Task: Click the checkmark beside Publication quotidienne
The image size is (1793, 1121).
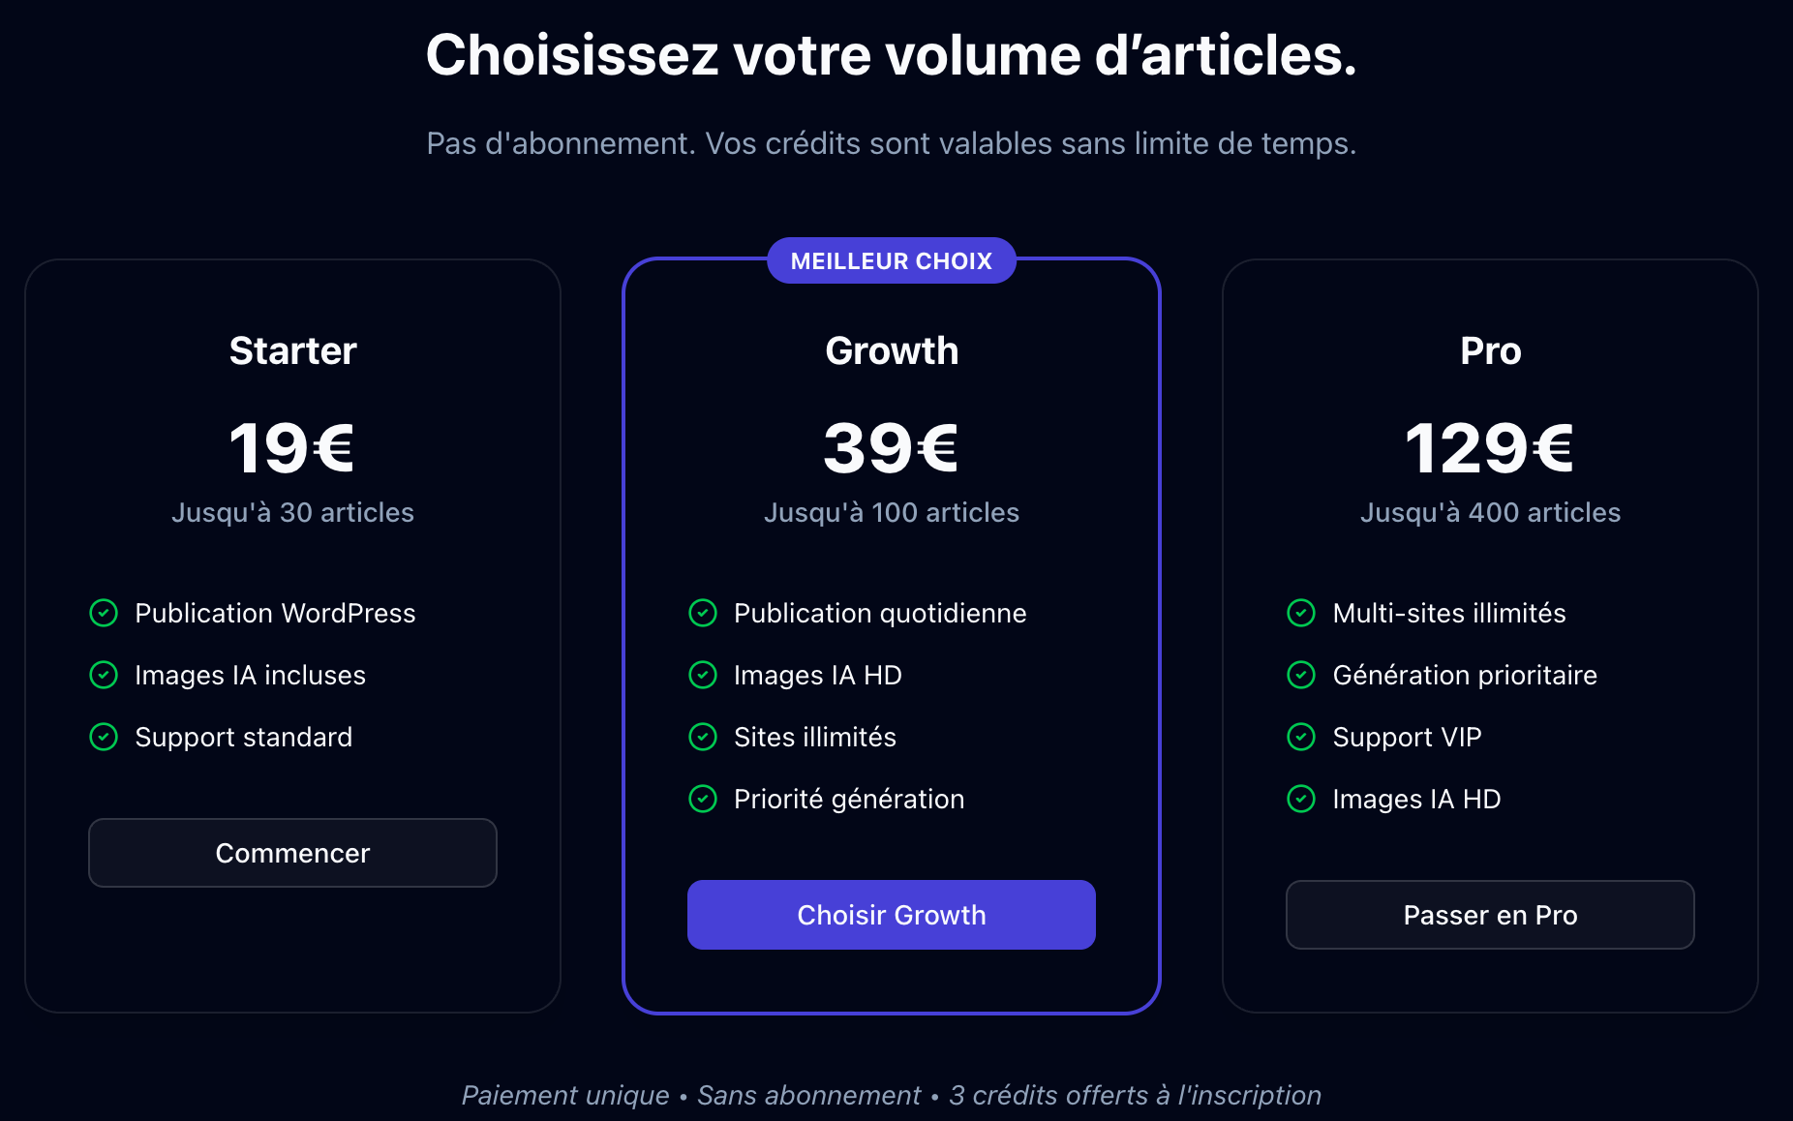Action: [x=703, y=613]
